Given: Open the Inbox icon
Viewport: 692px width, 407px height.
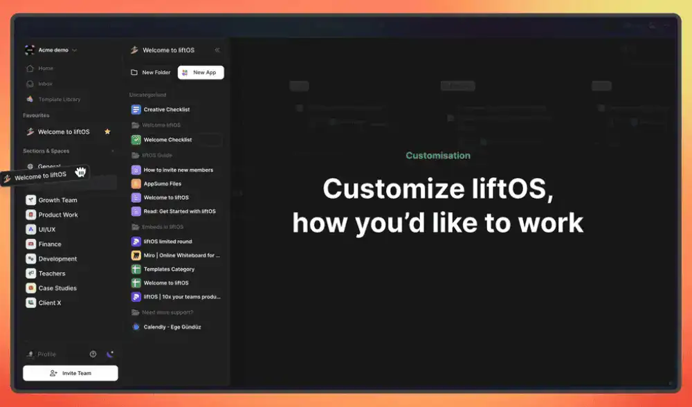Looking at the screenshot, I should click(30, 84).
